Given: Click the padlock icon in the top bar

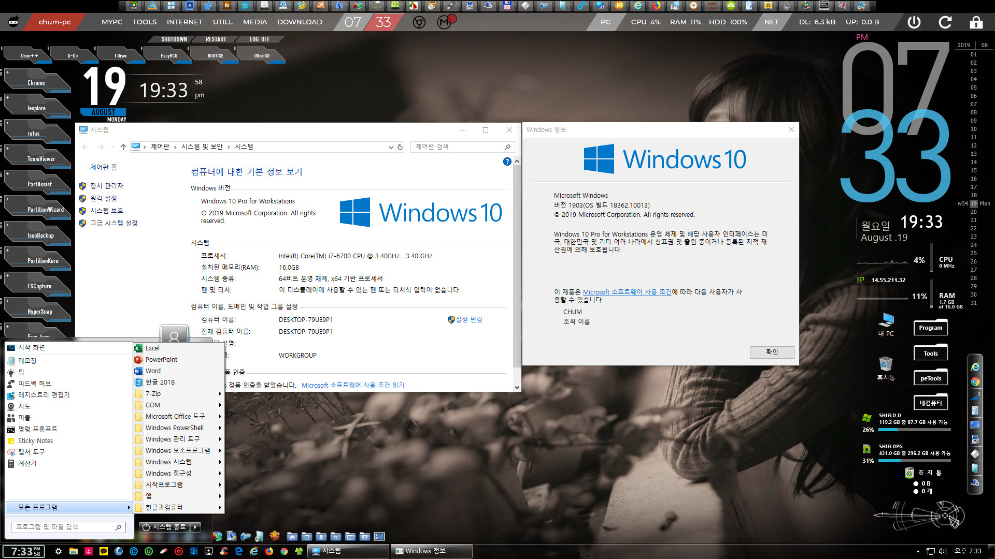Looking at the screenshot, I should coord(976,22).
